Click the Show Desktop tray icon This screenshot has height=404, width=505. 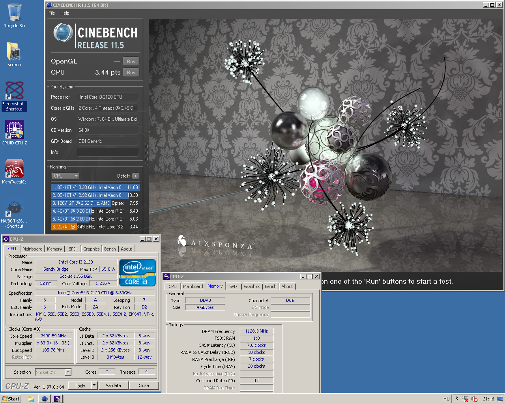coord(500,399)
